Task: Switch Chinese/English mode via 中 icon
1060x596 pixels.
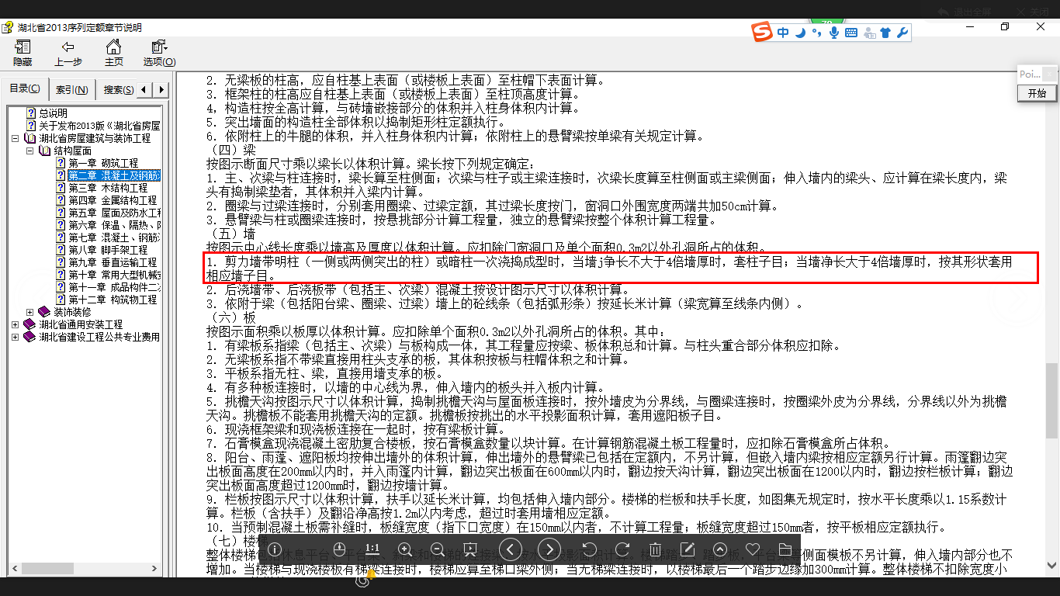Action: (x=783, y=33)
